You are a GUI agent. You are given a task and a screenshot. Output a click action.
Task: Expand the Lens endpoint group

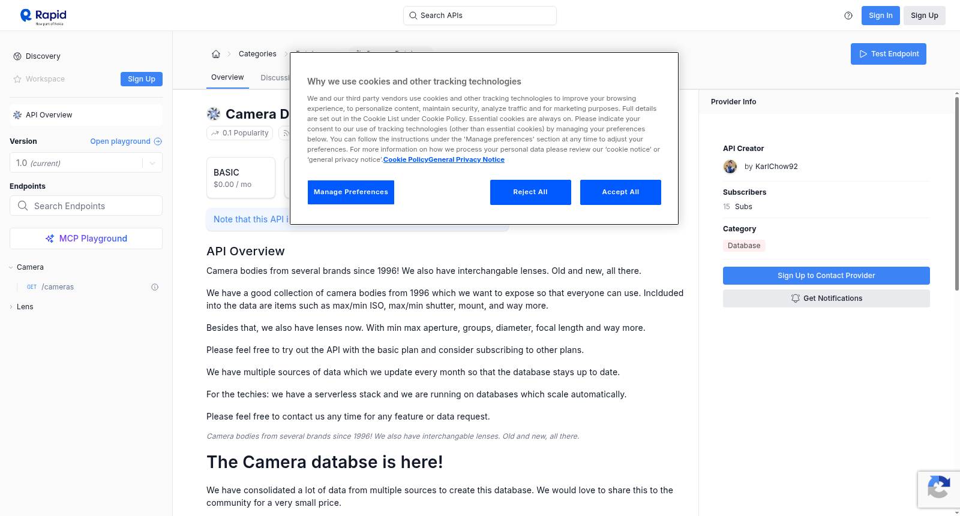(11, 307)
